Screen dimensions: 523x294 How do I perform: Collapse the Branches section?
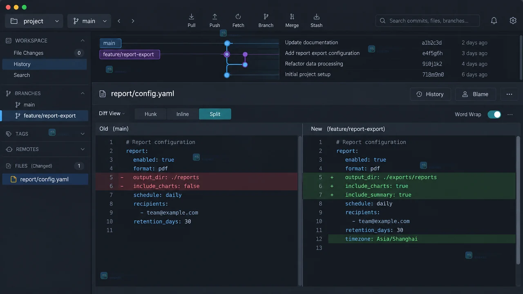point(83,93)
